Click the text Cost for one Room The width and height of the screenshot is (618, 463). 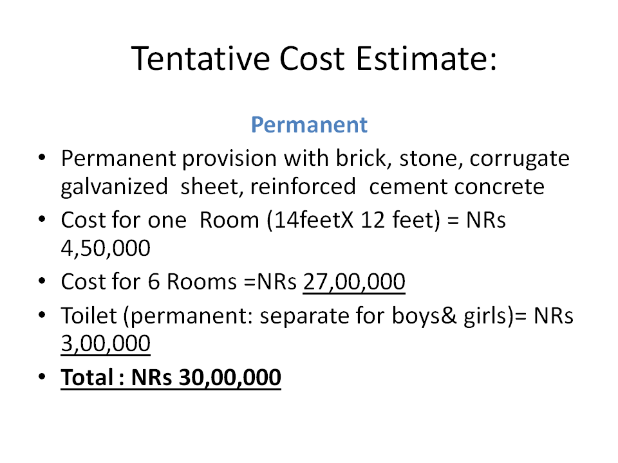point(160,220)
